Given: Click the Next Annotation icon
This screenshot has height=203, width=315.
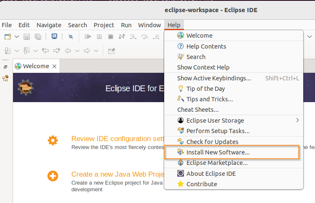Looking at the screenshot, I should (x=8, y=51).
